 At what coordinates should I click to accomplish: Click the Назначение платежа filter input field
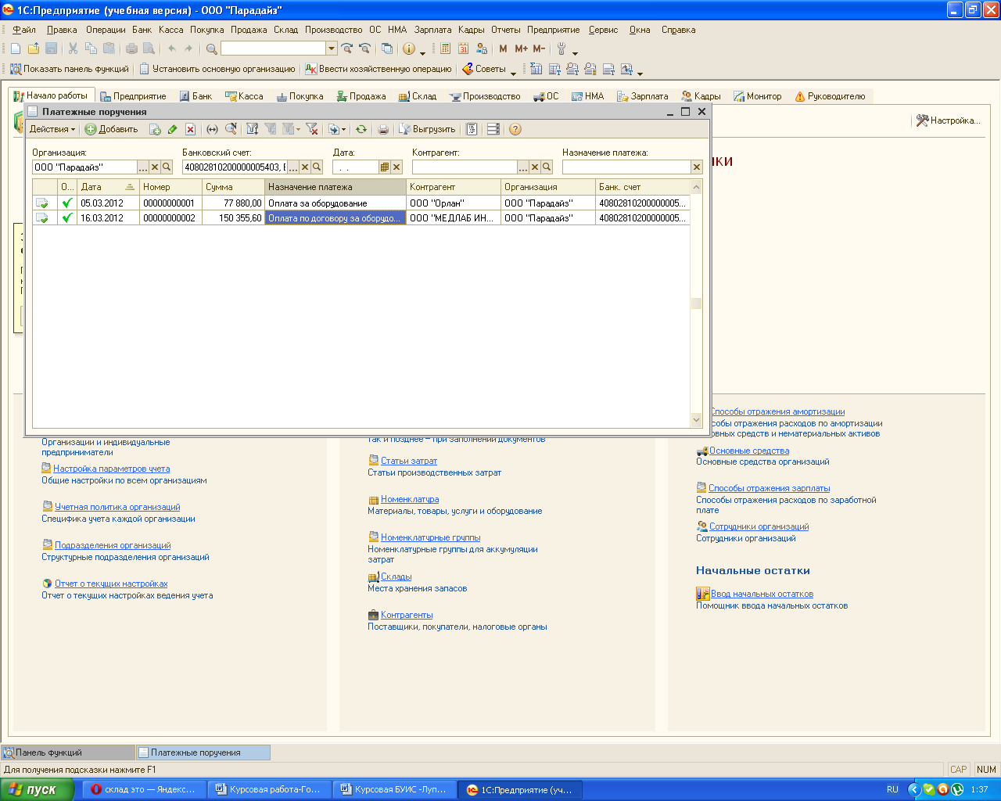(626, 167)
